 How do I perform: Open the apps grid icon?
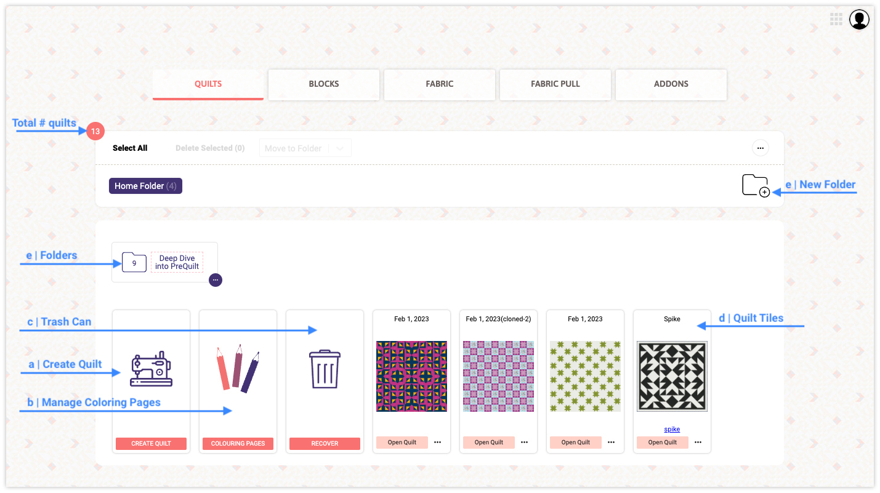(x=836, y=20)
